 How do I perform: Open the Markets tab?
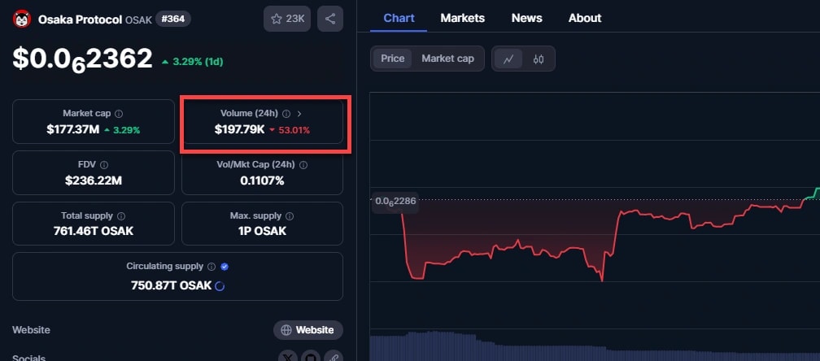[x=462, y=18]
